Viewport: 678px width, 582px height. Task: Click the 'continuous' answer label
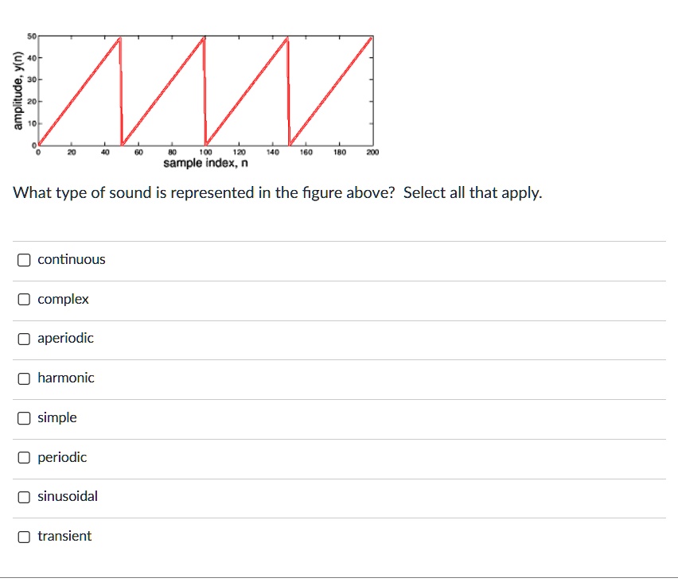pyautogui.click(x=72, y=259)
